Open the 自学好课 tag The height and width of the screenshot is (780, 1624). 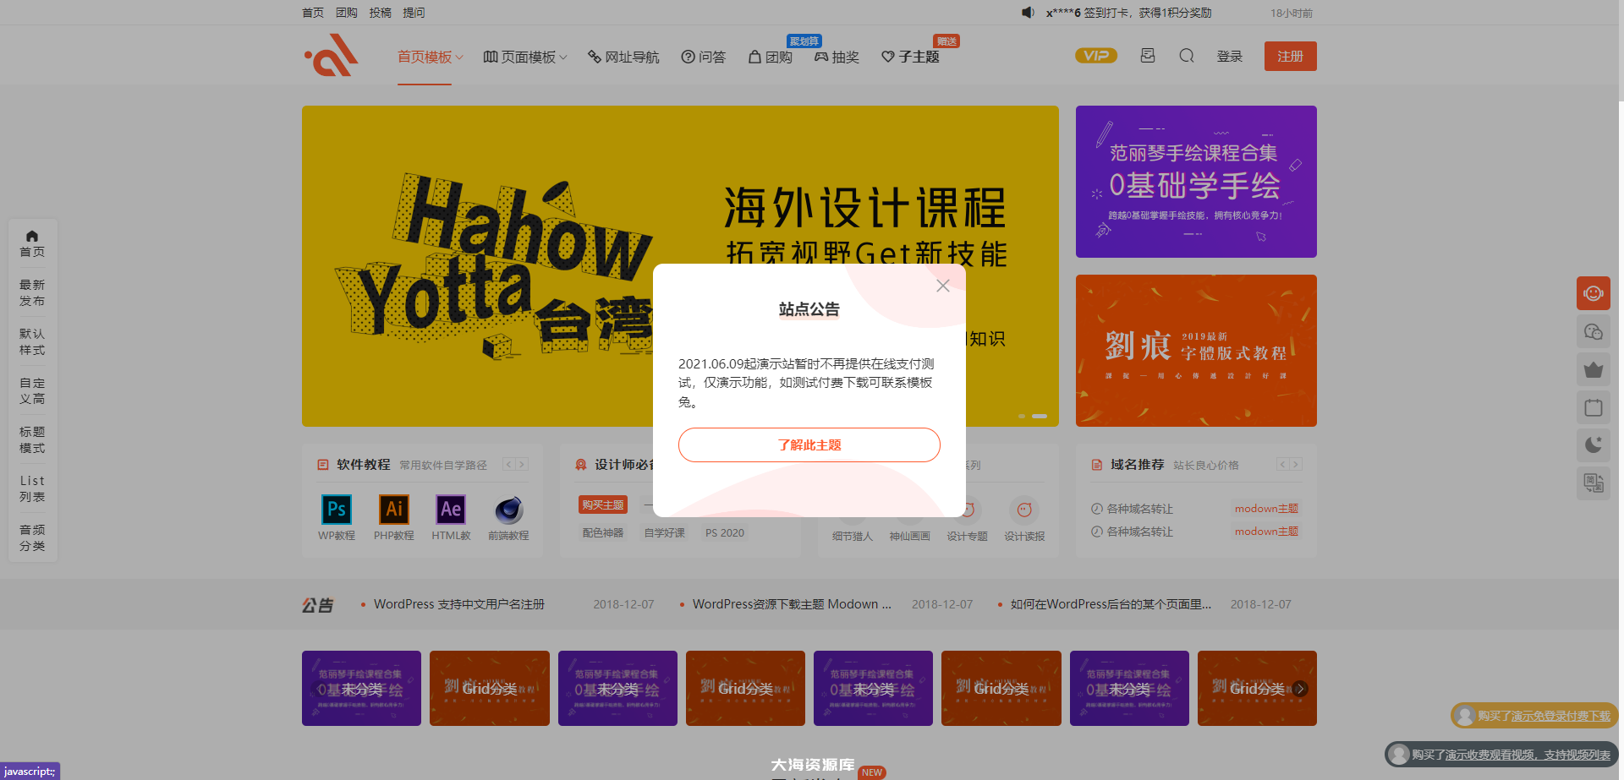click(x=664, y=532)
